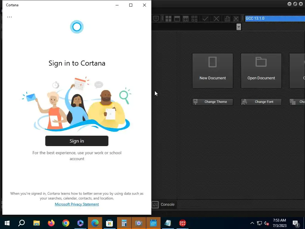Click the Sign in button in Cortana
This screenshot has height=229, width=305.
point(77,141)
